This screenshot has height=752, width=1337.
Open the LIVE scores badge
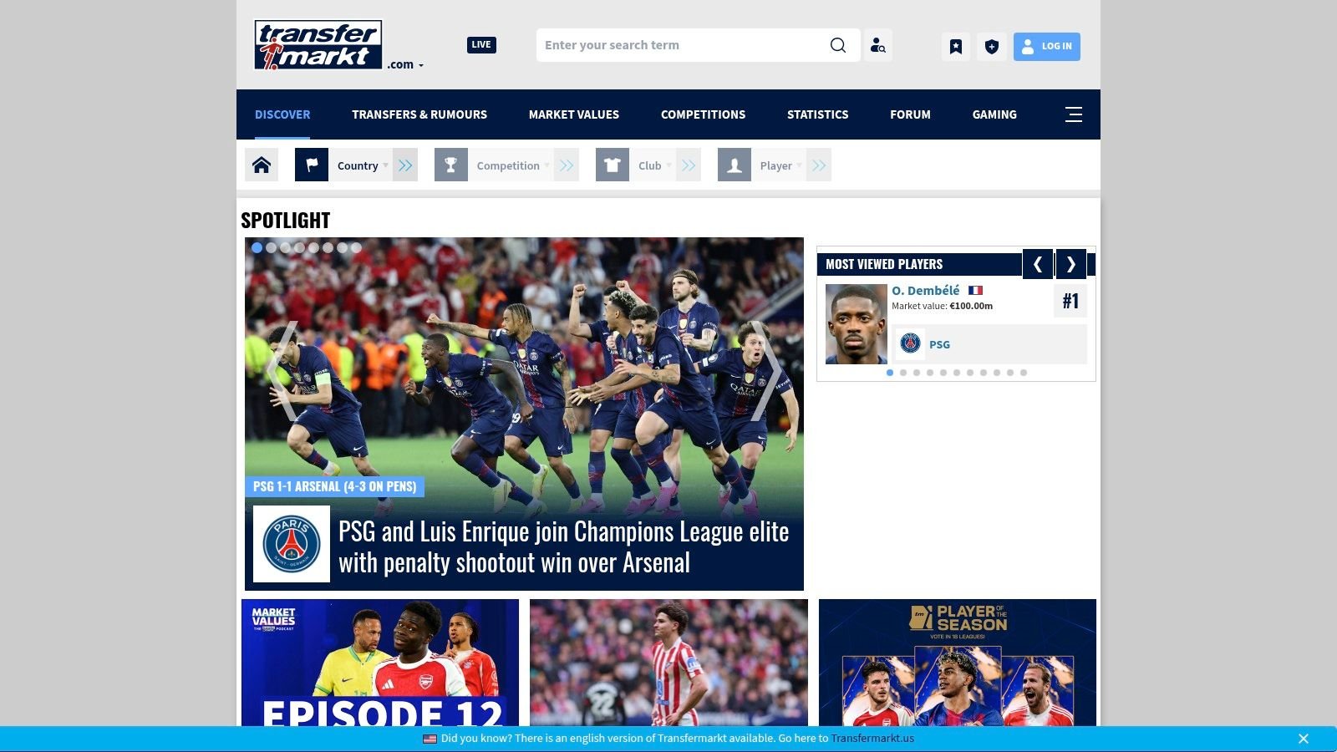481,45
